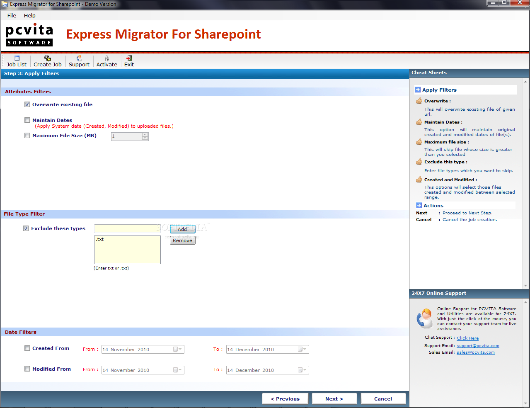Click the thumbs-up icon beside Exclude this type
Screen dimensions: 530x408
(x=419, y=162)
